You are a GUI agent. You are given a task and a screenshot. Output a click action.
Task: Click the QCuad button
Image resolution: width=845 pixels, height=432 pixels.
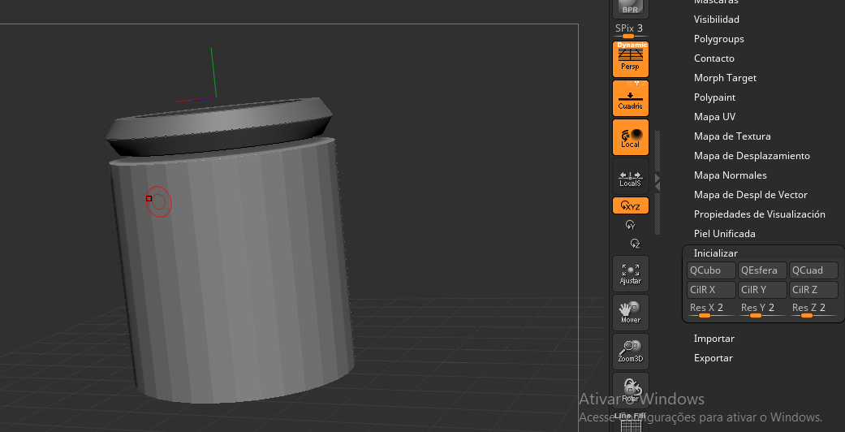(x=813, y=270)
